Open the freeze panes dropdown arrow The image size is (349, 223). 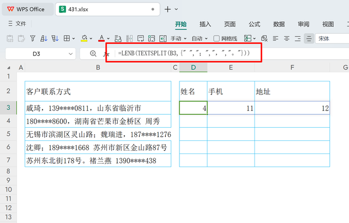click(255, 39)
